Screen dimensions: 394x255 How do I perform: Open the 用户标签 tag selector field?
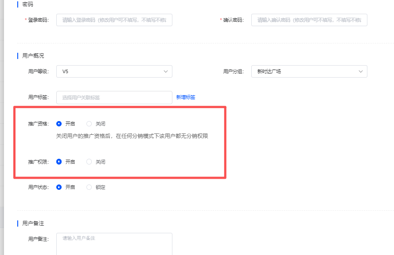[114, 98]
